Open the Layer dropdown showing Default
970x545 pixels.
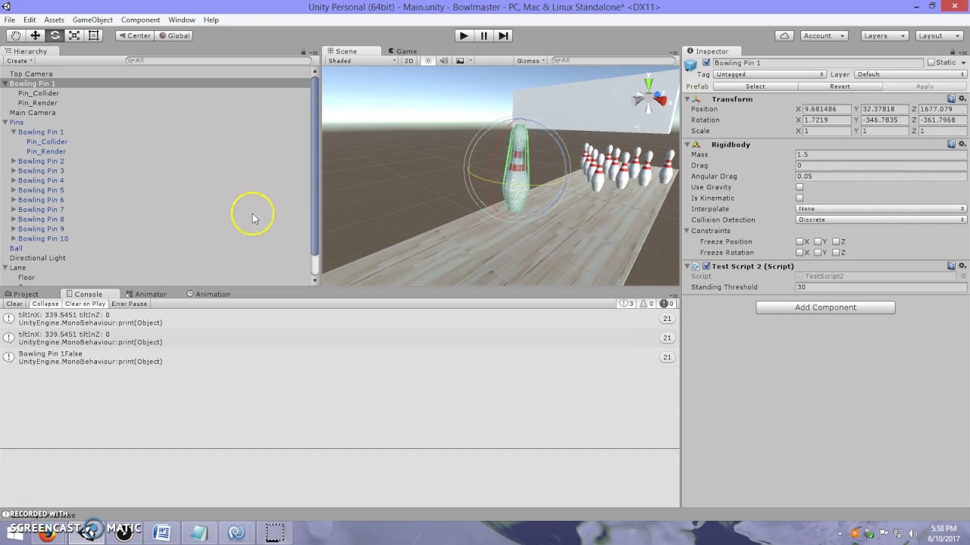click(911, 74)
